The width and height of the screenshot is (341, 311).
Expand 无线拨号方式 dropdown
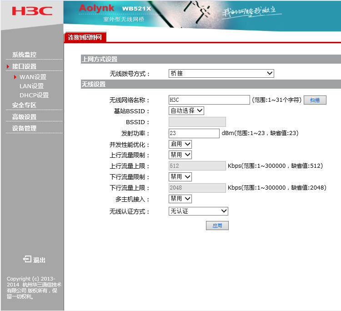(221, 73)
